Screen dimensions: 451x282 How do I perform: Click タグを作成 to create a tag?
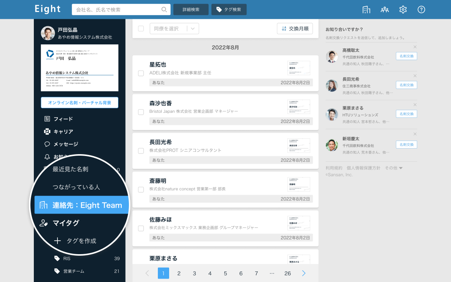(81, 241)
